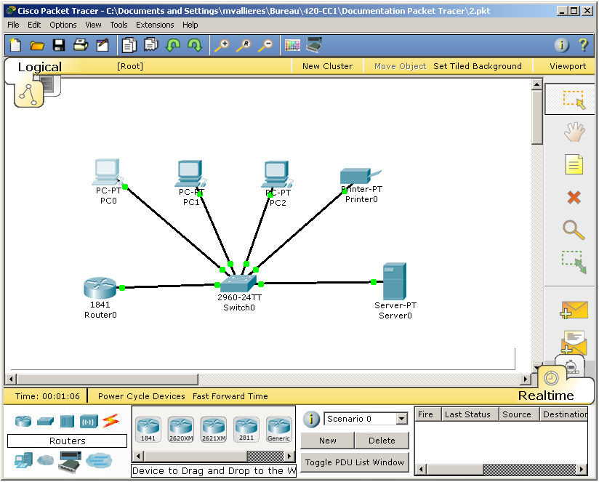This screenshot has width=599, height=482.
Task: Reset zoom with the R magnifier
Action: tap(244, 46)
